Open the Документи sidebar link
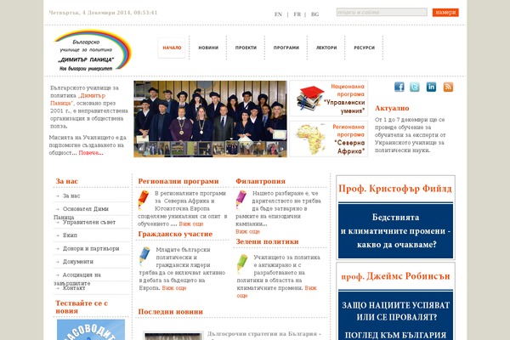 tap(77, 262)
